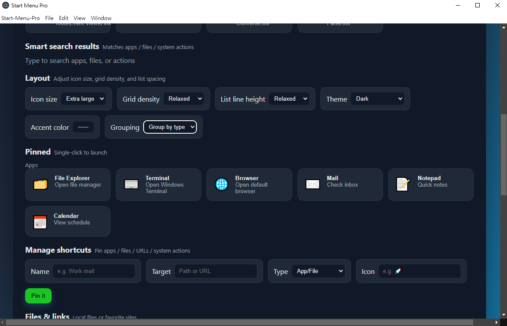The width and height of the screenshot is (507, 326).
Task: Click the Calendar icon in Pinned
Action: (40, 222)
